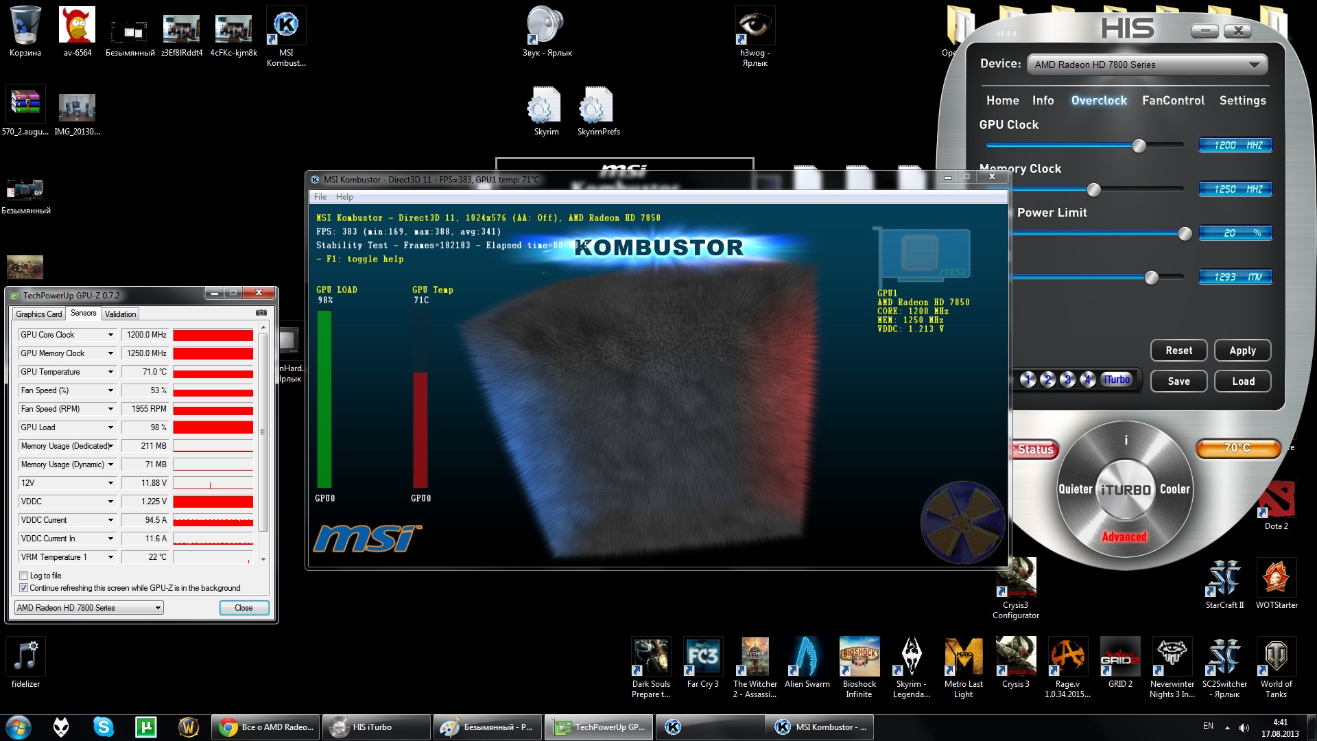The image size is (1317, 741).
Task: Enable the Log to file checkbox
Action: (x=24, y=576)
